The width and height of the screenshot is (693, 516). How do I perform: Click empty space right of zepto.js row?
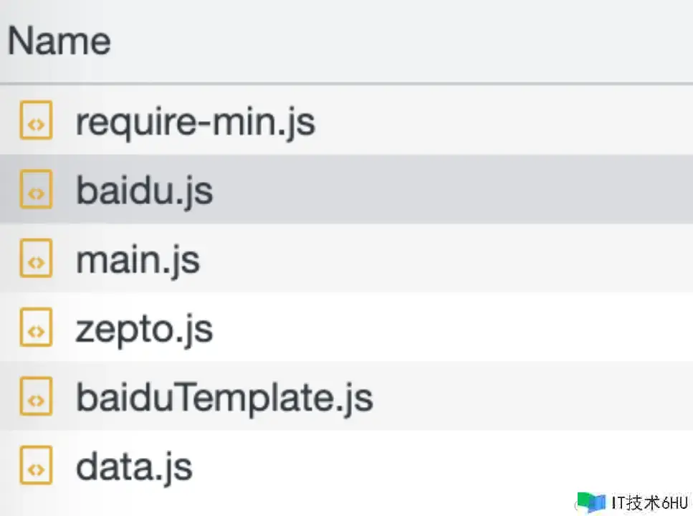click(466, 329)
